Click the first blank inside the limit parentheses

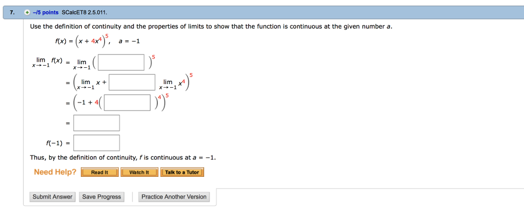121,62
